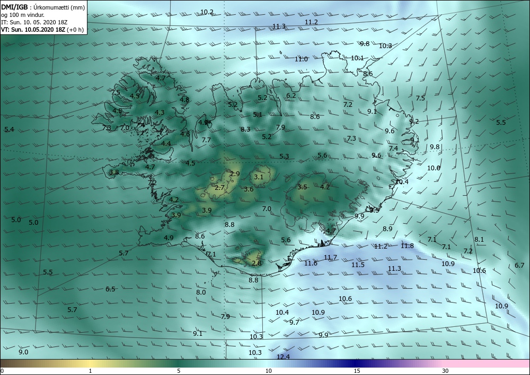Click the 15 tick label on the color scale
The image size is (530, 375).
(357, 371)
